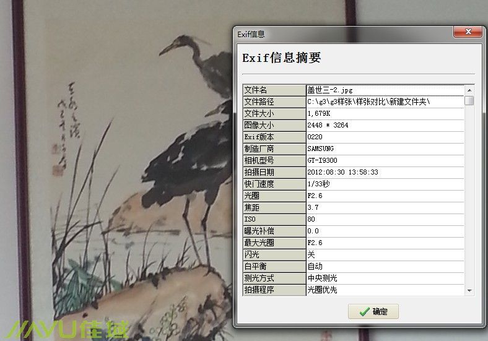Click the green checkmark icon on 确定
Viewport: 488px width, 341px height.
[x=364, y=312]
